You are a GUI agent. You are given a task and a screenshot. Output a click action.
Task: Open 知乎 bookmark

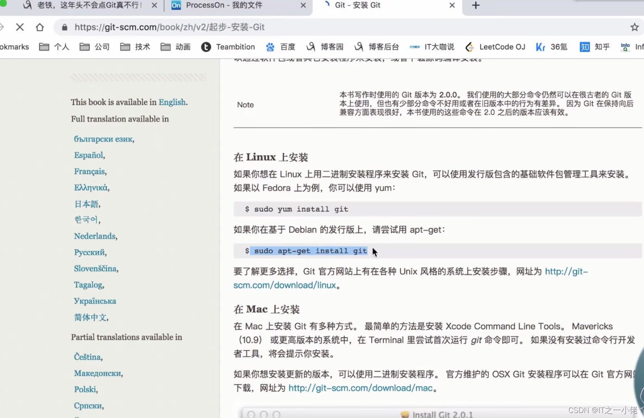tap(595, 47)
